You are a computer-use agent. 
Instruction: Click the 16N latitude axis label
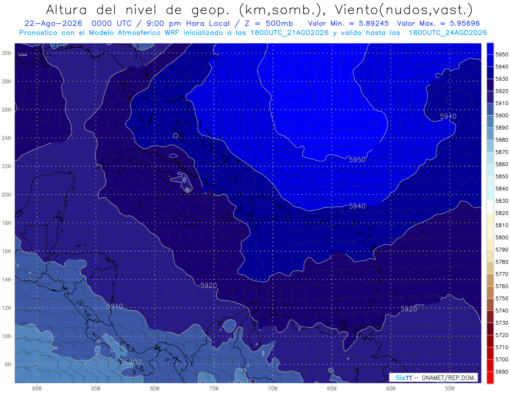coord(6,251)
